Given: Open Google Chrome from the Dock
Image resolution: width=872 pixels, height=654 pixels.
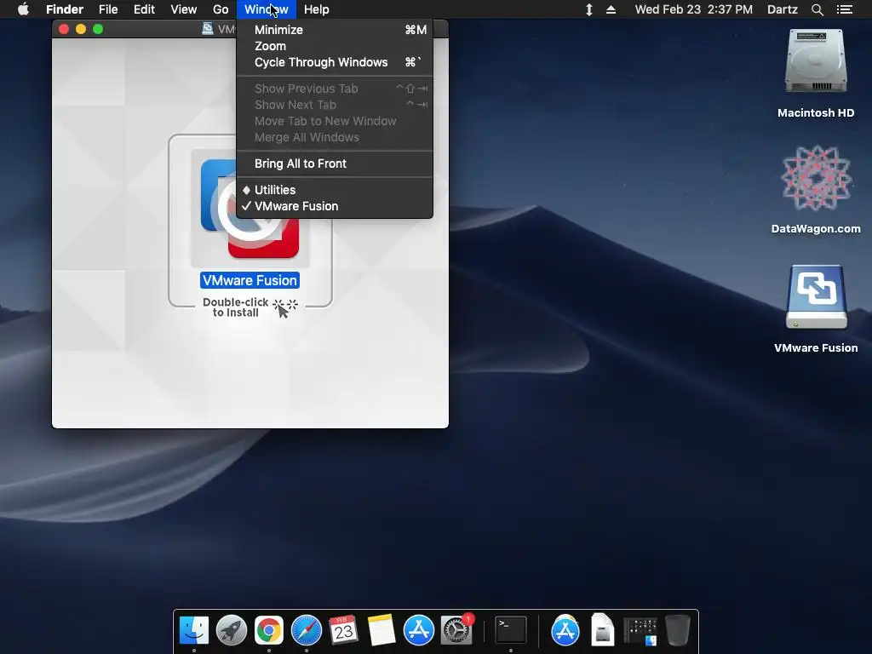Looking at the screenshot, I should 269,630.
